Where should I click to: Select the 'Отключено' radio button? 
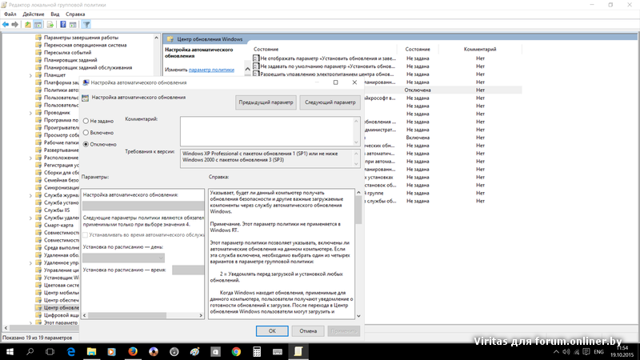click(86, 145)
